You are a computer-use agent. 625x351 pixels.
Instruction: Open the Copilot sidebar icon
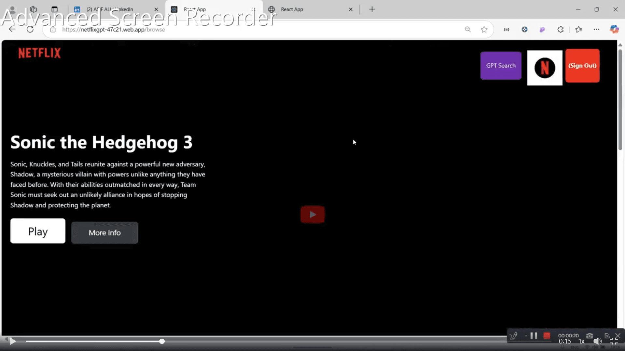(x=614, y=30)
